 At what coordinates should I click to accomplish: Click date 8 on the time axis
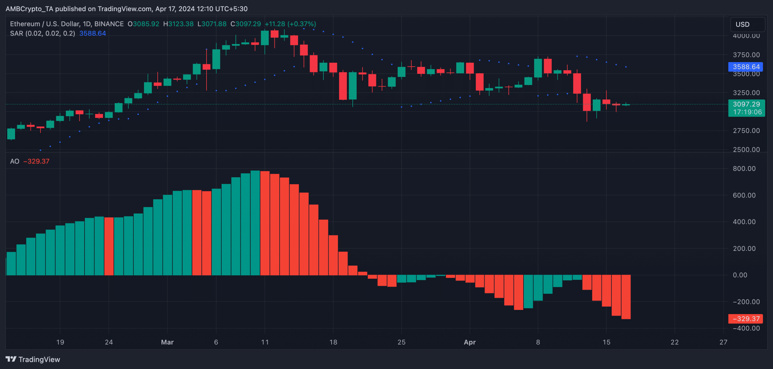538,342
